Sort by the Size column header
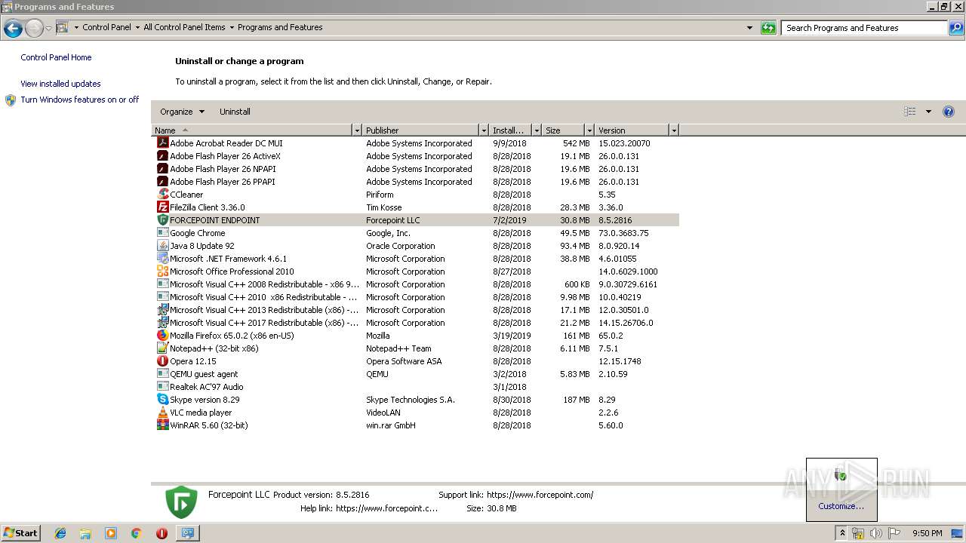The width and height of the screenshot is (966, 543). (x=564, y=130)
